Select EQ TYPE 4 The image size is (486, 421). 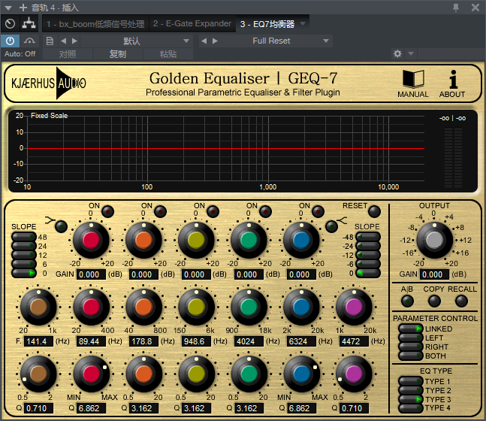[411, 407]
